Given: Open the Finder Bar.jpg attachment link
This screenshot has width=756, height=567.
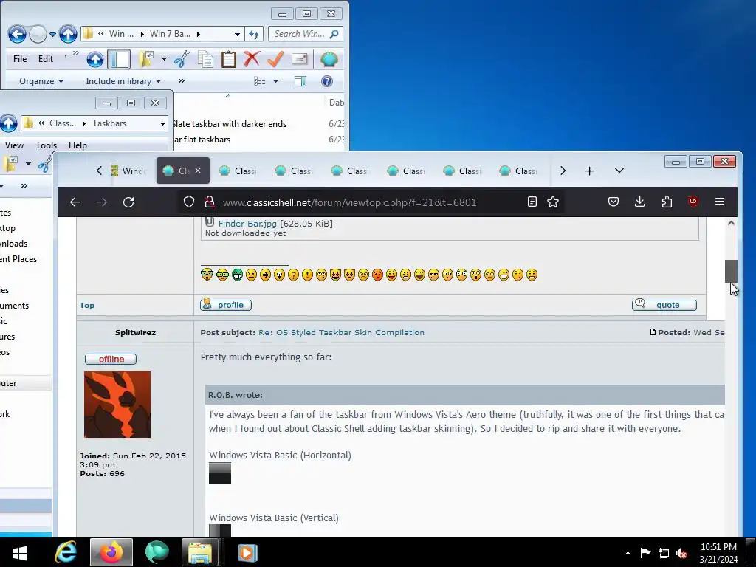Looking at the screenshot, I should click(x=247, y=223).
